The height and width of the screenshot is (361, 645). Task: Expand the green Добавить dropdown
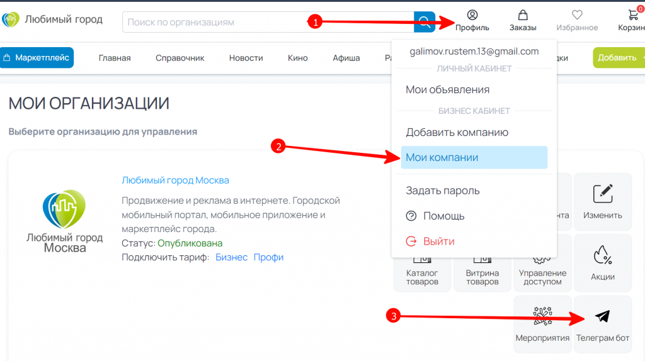[x=619, y=57]
